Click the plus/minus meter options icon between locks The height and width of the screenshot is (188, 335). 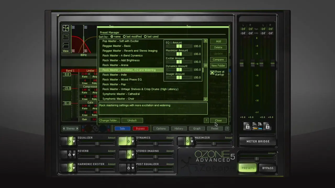pos(257,126)
